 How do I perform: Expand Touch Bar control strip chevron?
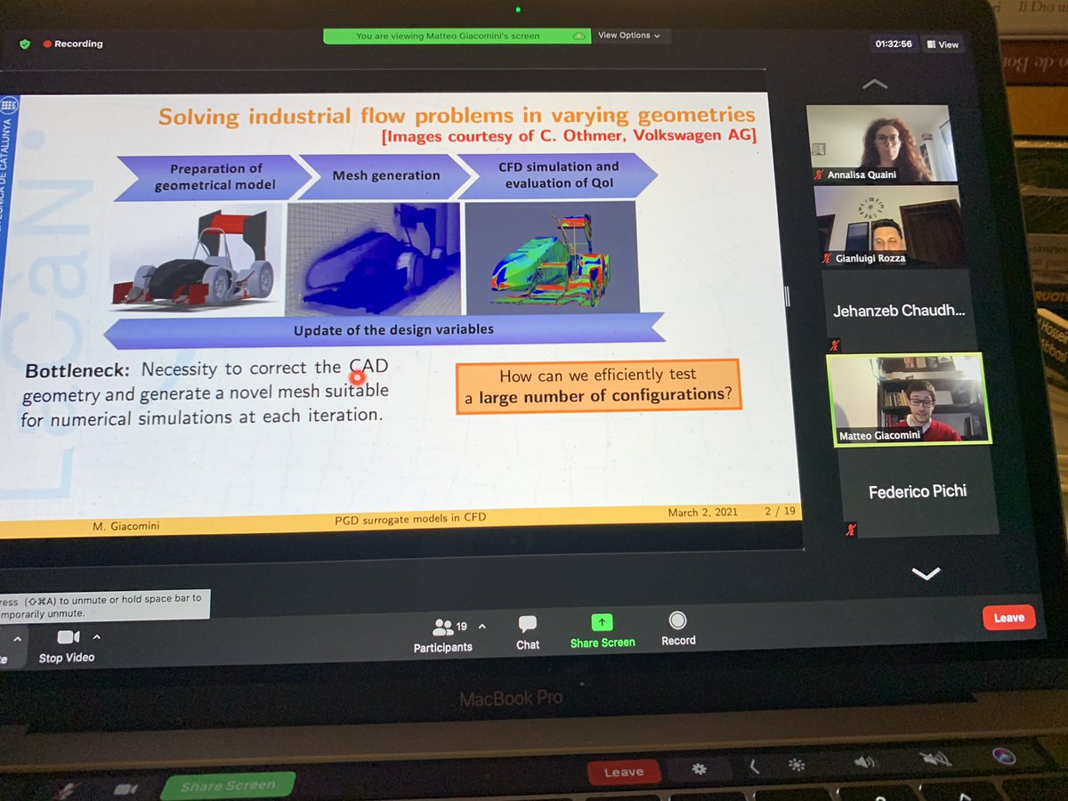pos(753,766)
